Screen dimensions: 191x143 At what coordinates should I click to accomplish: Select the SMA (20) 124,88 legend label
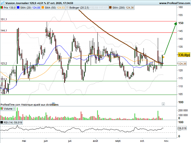30,8
